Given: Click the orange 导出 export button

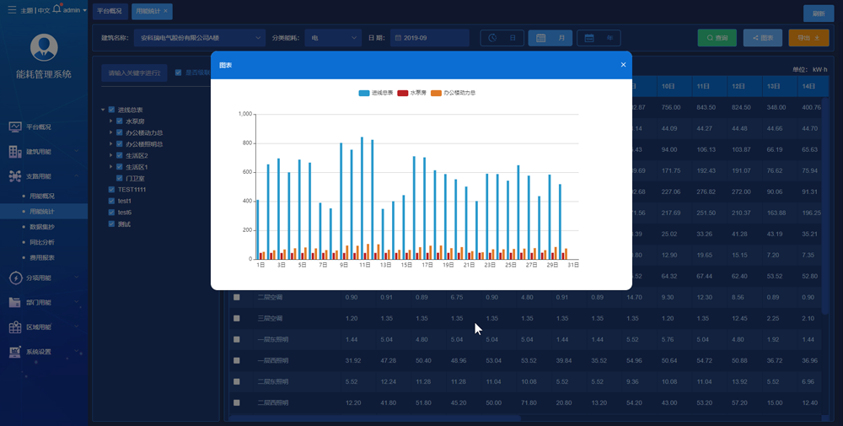Looking at the screenshot, I should pos(808,38).
